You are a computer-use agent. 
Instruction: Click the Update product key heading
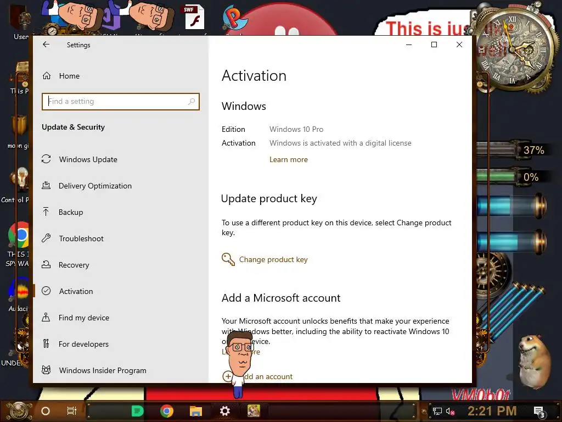(269, 198)
